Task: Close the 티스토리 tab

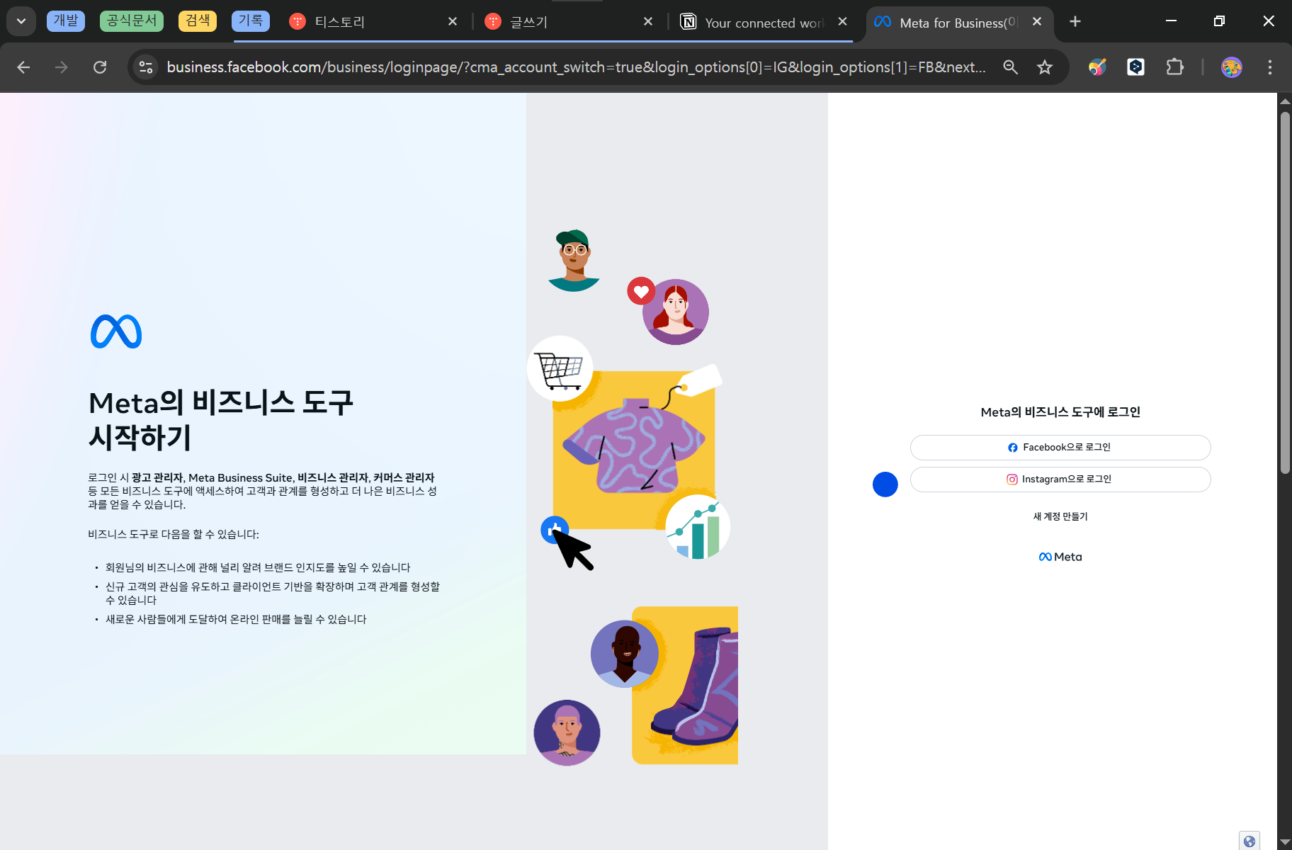Action: click(x=453, y=22)
